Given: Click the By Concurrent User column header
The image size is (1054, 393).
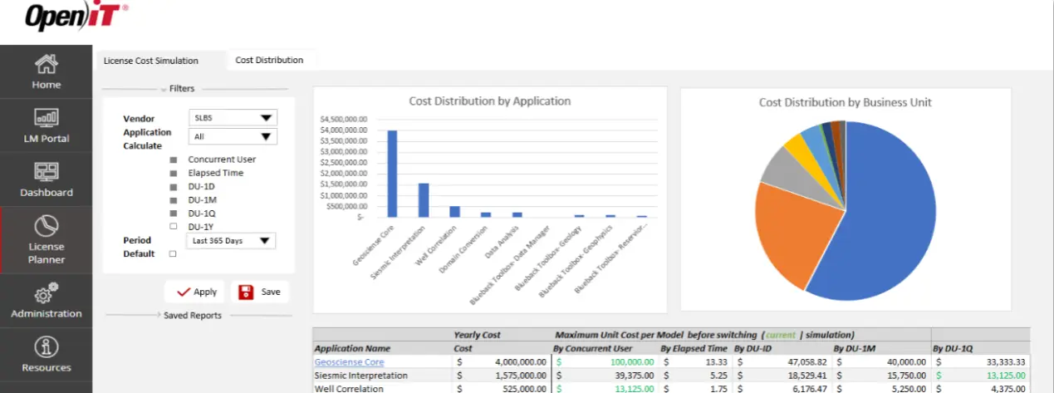Looking at the screenshot, I should click(593, 349).
